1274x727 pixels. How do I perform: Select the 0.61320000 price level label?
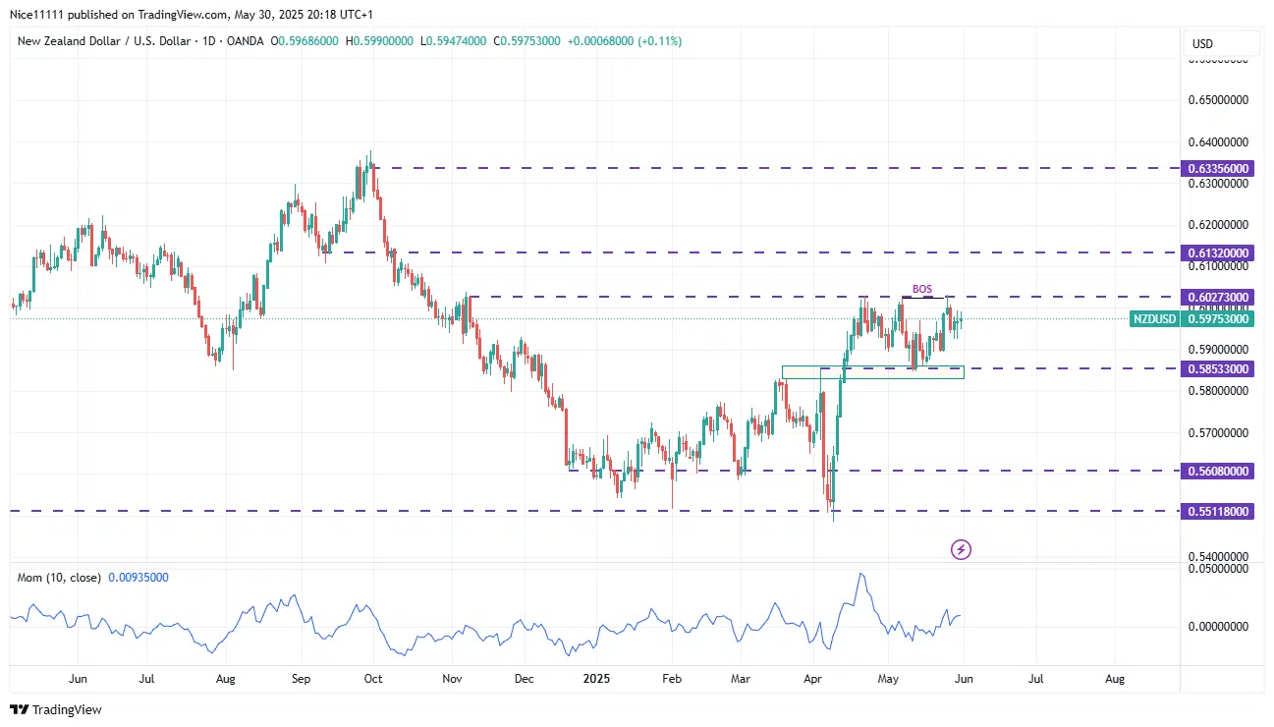point(1219,252)
